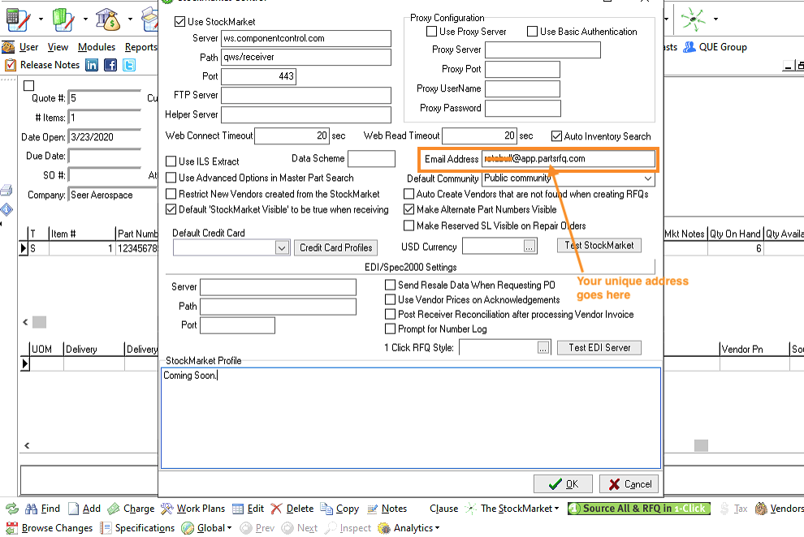Open the User menu
The height and width of the screenshot is (537, 804).
click(x=28, y=47)
